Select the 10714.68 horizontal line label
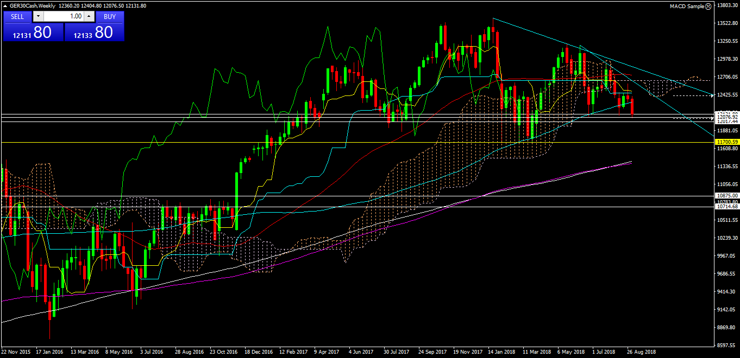 tap(727, 207)
